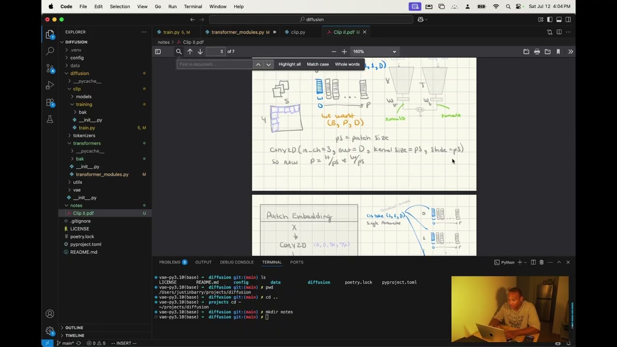
Task: Open the OUTPUT panel tab
Action: pos(203,262)
